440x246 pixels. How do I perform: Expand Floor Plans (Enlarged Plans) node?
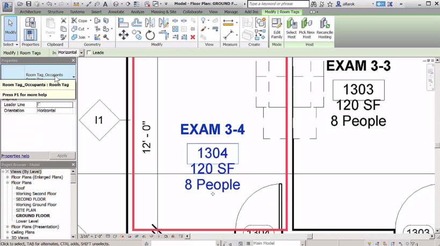8,177
